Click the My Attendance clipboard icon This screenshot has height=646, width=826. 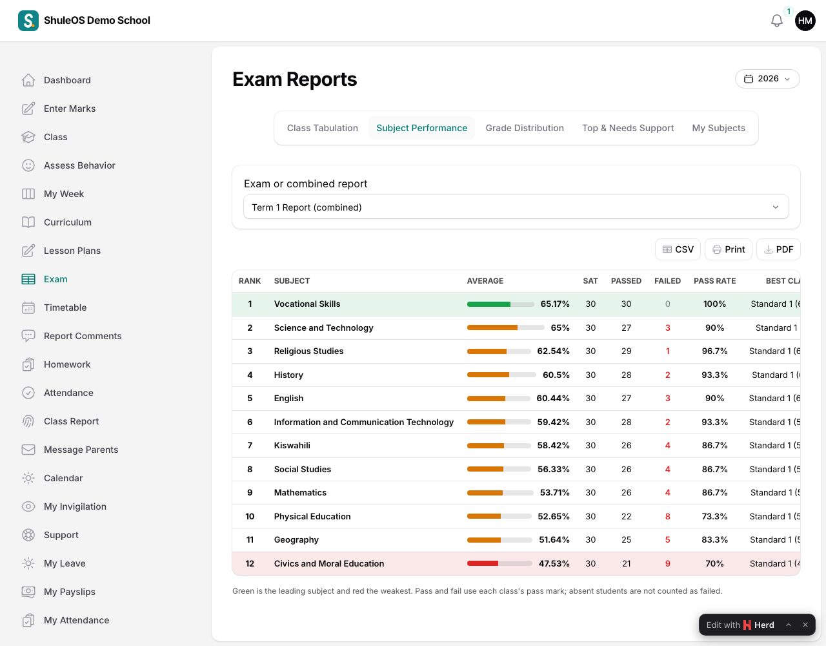28,620
